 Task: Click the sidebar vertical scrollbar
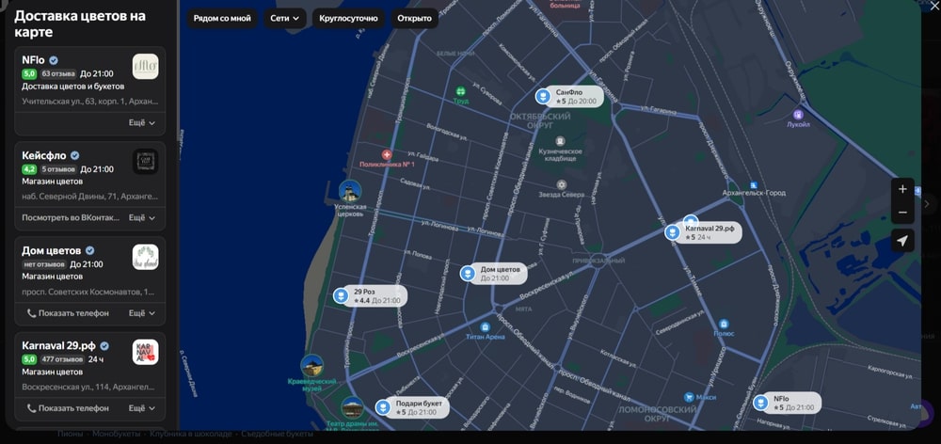tap(178, 72)
